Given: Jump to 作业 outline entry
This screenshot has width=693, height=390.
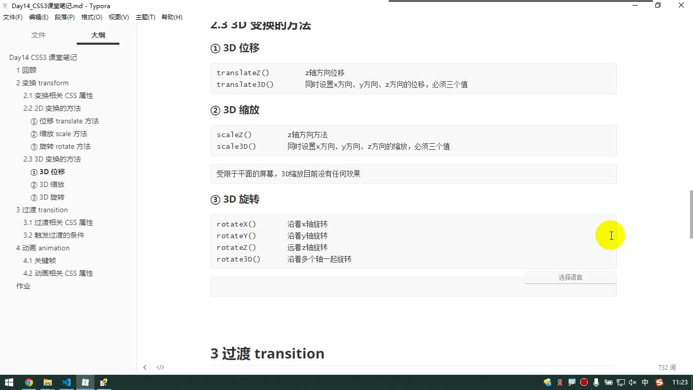Looking at the screenshot, I should (23, 286).
